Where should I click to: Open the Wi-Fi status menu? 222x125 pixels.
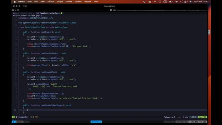(x=177, y=2)
